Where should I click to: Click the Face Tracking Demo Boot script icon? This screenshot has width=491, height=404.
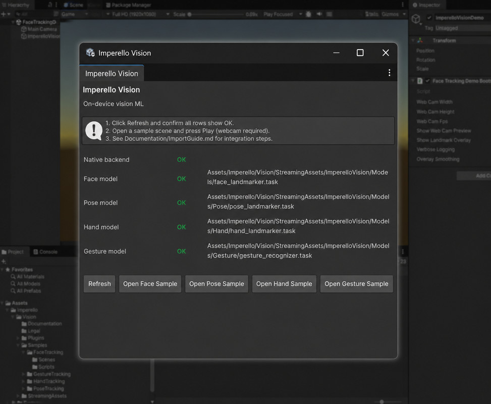[420, 81]
